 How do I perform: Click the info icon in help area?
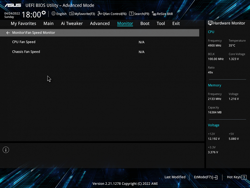(x=6, y=150)
